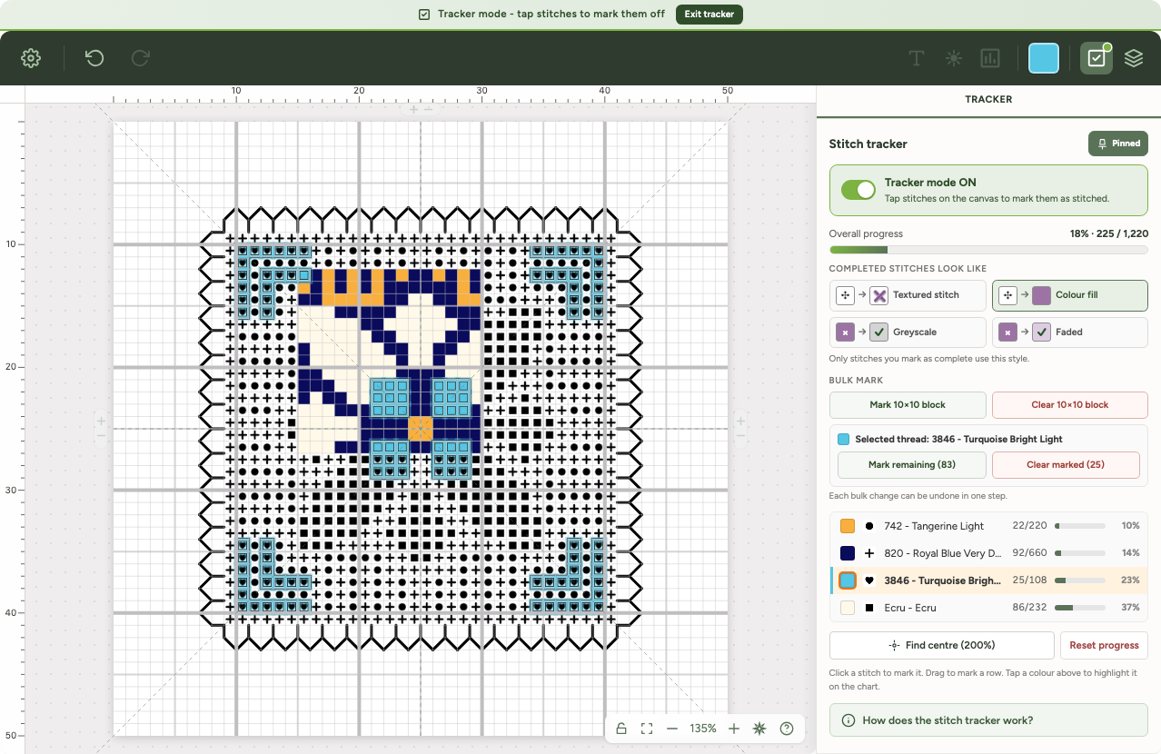1161x754 pixels.
Task: Zoom out with the minus icon
Action: point(672,729)
